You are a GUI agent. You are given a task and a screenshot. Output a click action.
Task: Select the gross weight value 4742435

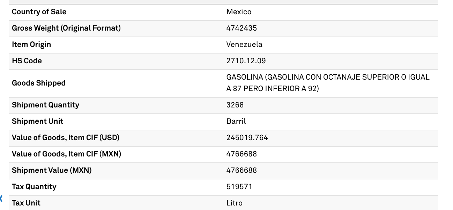(242, 28)
